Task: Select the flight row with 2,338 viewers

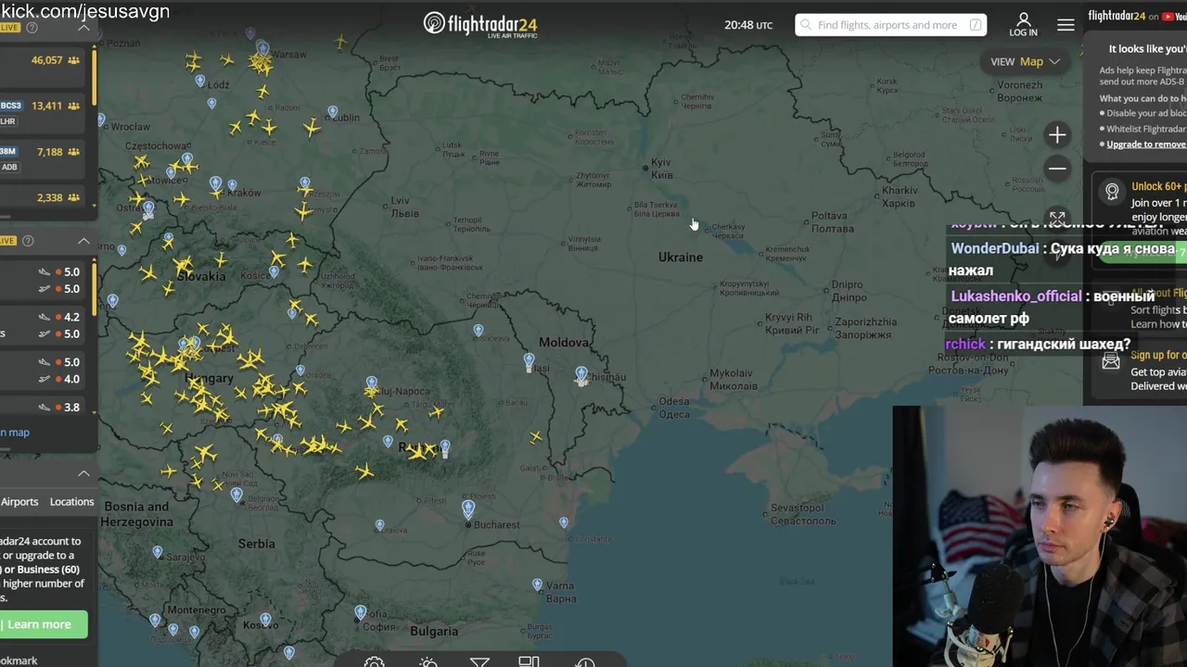Action: click(x=42, y=197)
